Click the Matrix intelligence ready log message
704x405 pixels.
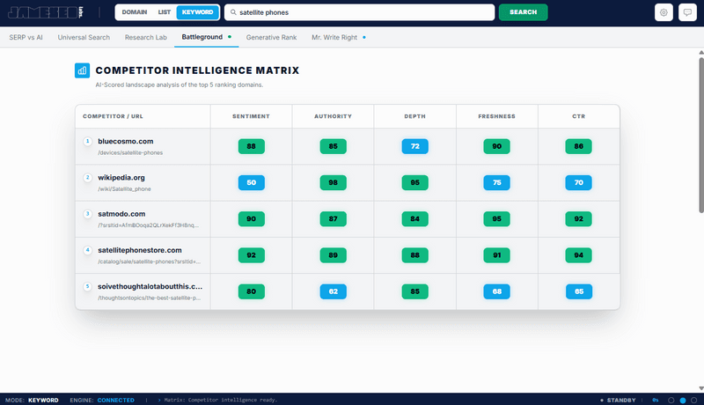217,400
